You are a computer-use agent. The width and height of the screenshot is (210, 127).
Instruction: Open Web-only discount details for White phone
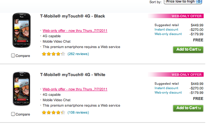(x=168, y=93)
